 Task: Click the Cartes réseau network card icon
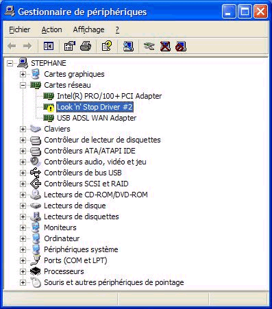pyautogui.click(x=36, y=85)
